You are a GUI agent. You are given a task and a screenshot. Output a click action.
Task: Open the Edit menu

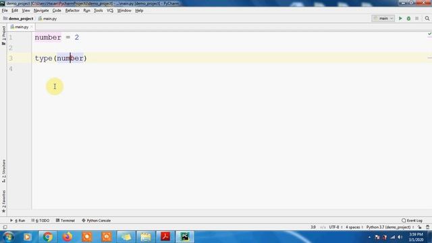click(x=15, y=11)
